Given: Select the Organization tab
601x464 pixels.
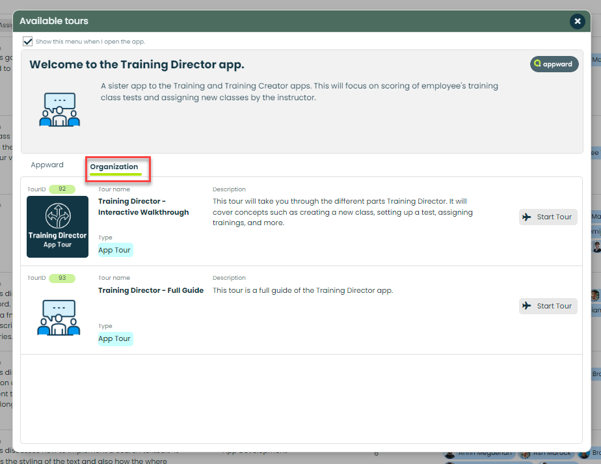Looking at the screenshot, I should [114, 167].
